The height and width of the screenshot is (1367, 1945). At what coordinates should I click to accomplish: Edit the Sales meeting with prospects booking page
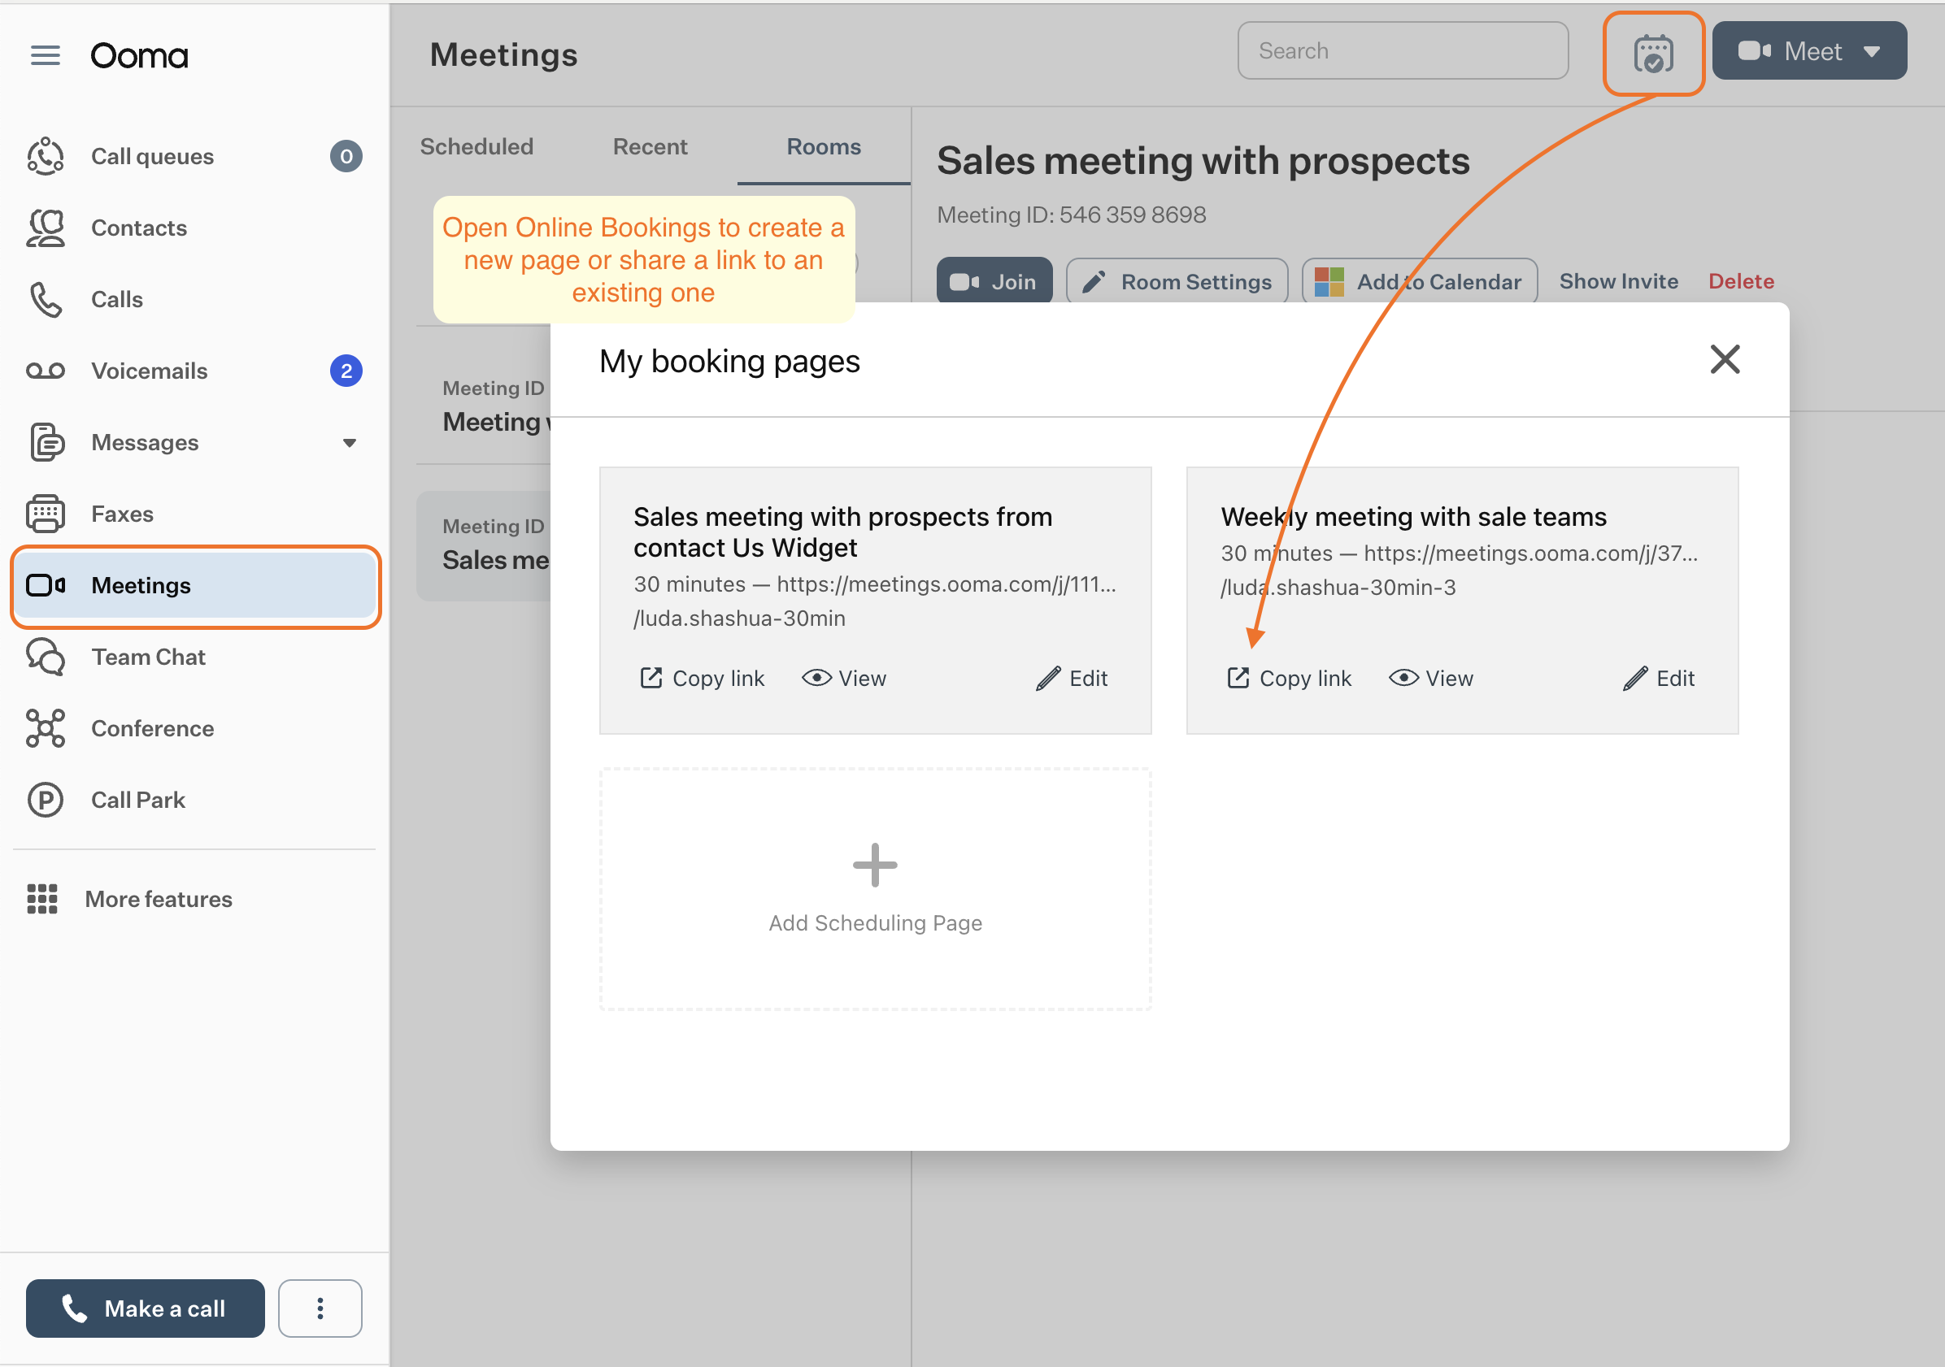coord(1071,679)
